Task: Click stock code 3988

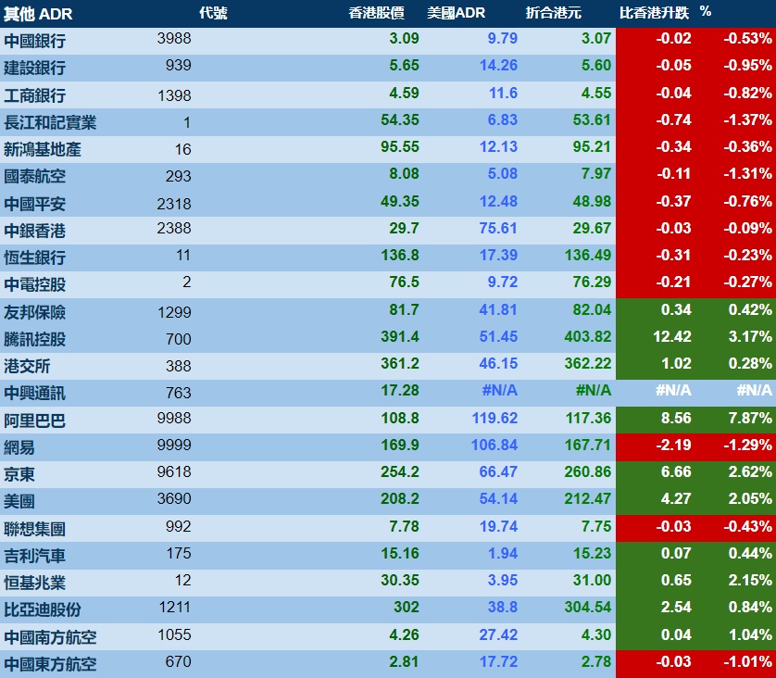Action: [174, 38]
